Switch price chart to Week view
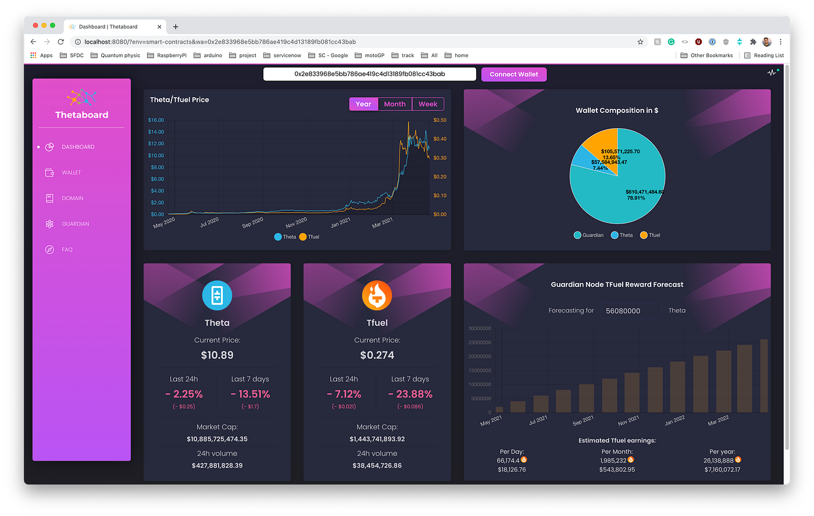 coord(428,104)
